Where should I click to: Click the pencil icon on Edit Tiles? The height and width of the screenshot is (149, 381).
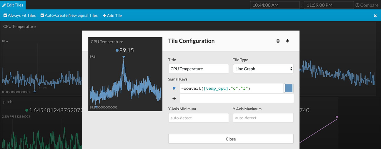4,5
